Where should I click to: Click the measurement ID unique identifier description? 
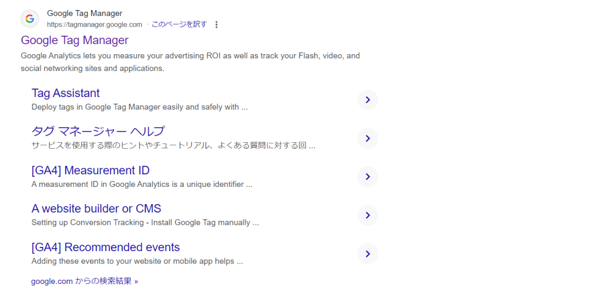click(x=142, y=184)
